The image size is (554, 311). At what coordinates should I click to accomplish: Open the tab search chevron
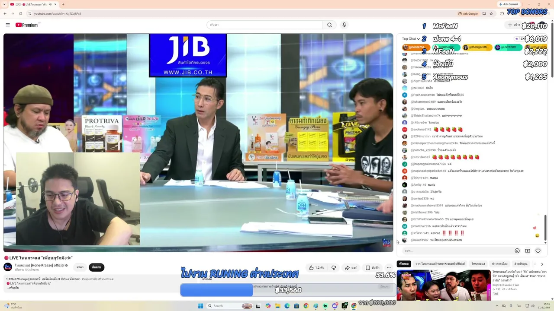click(4, 4)
